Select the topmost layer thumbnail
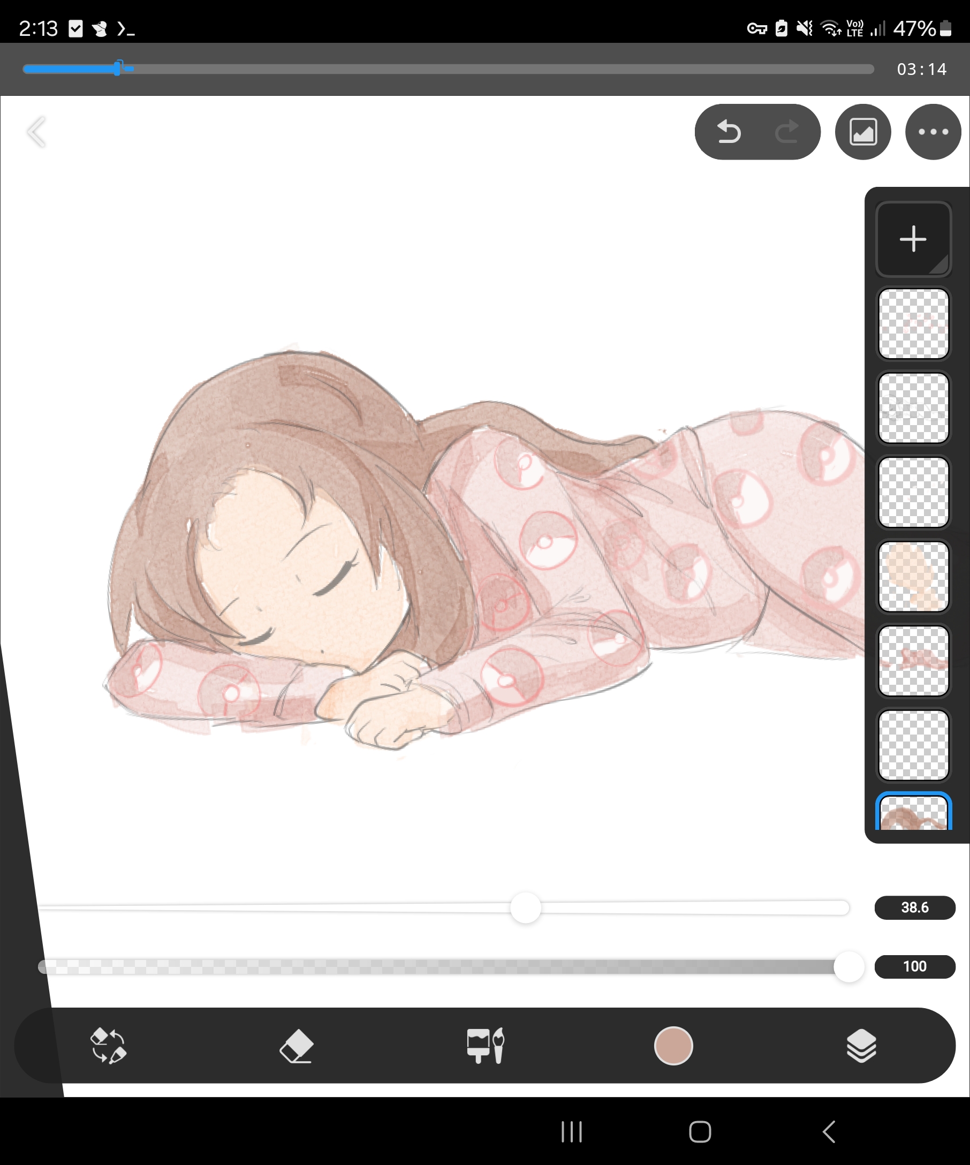The image size is (970, 1165). click(913, 323)
